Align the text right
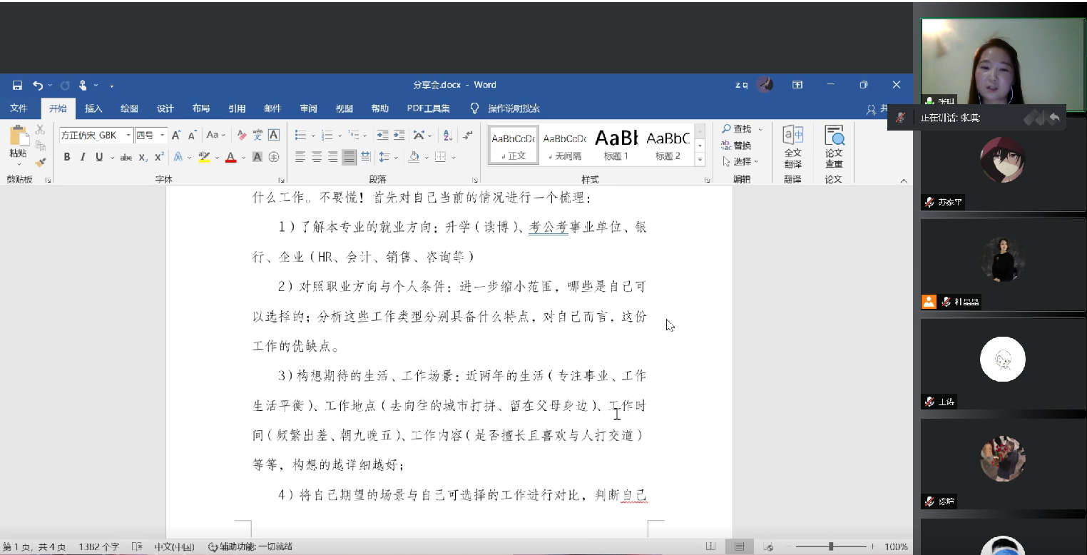Viewport: 1087px width, 555px height. [332, 157]
